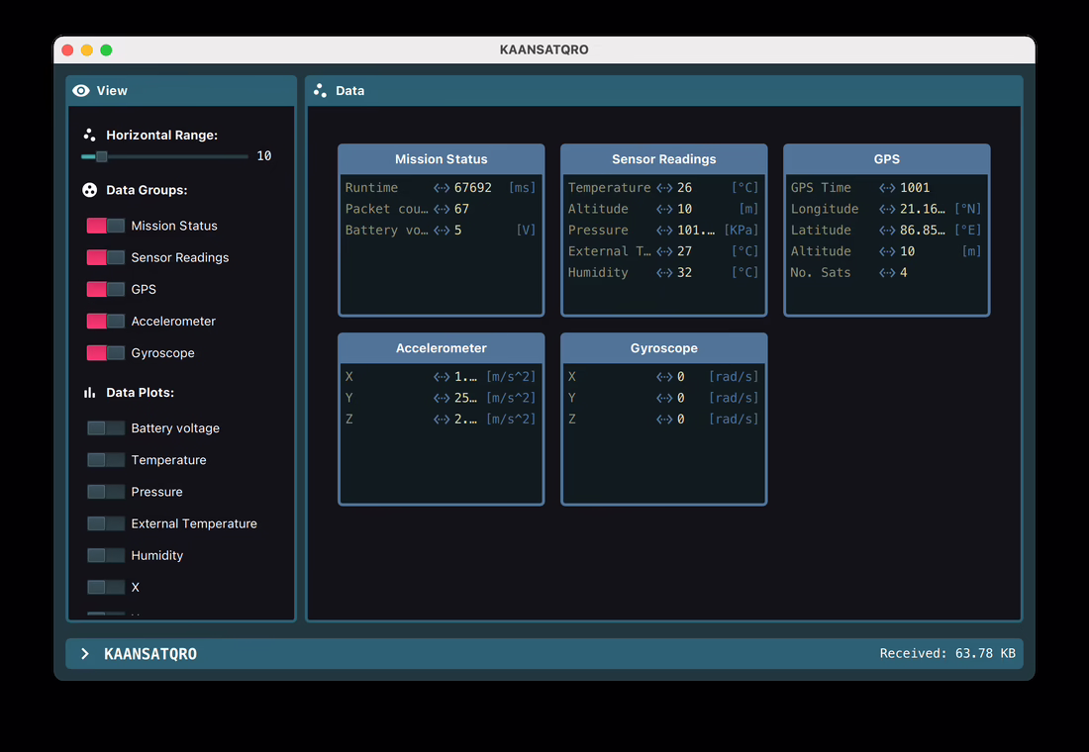Click the dots icon next to Data header
Viewport: 1089px width, 752px height.
[320, 91]
